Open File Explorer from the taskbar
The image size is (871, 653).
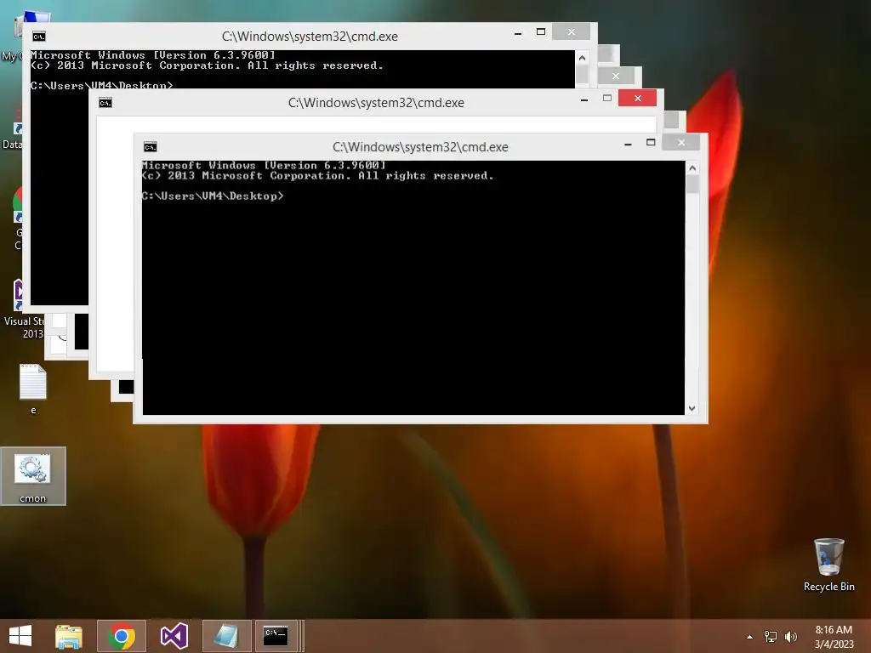coord(69,636)
